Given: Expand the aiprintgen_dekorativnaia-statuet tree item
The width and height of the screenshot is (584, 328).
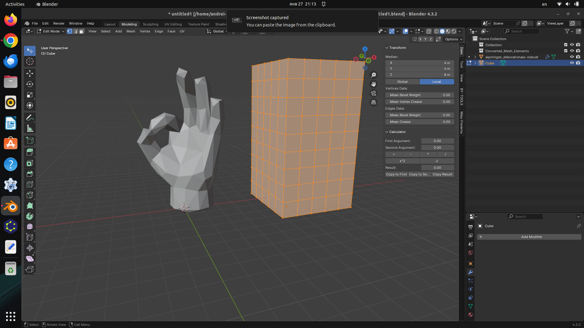Looking at the screenshot, I should [475, 57].
